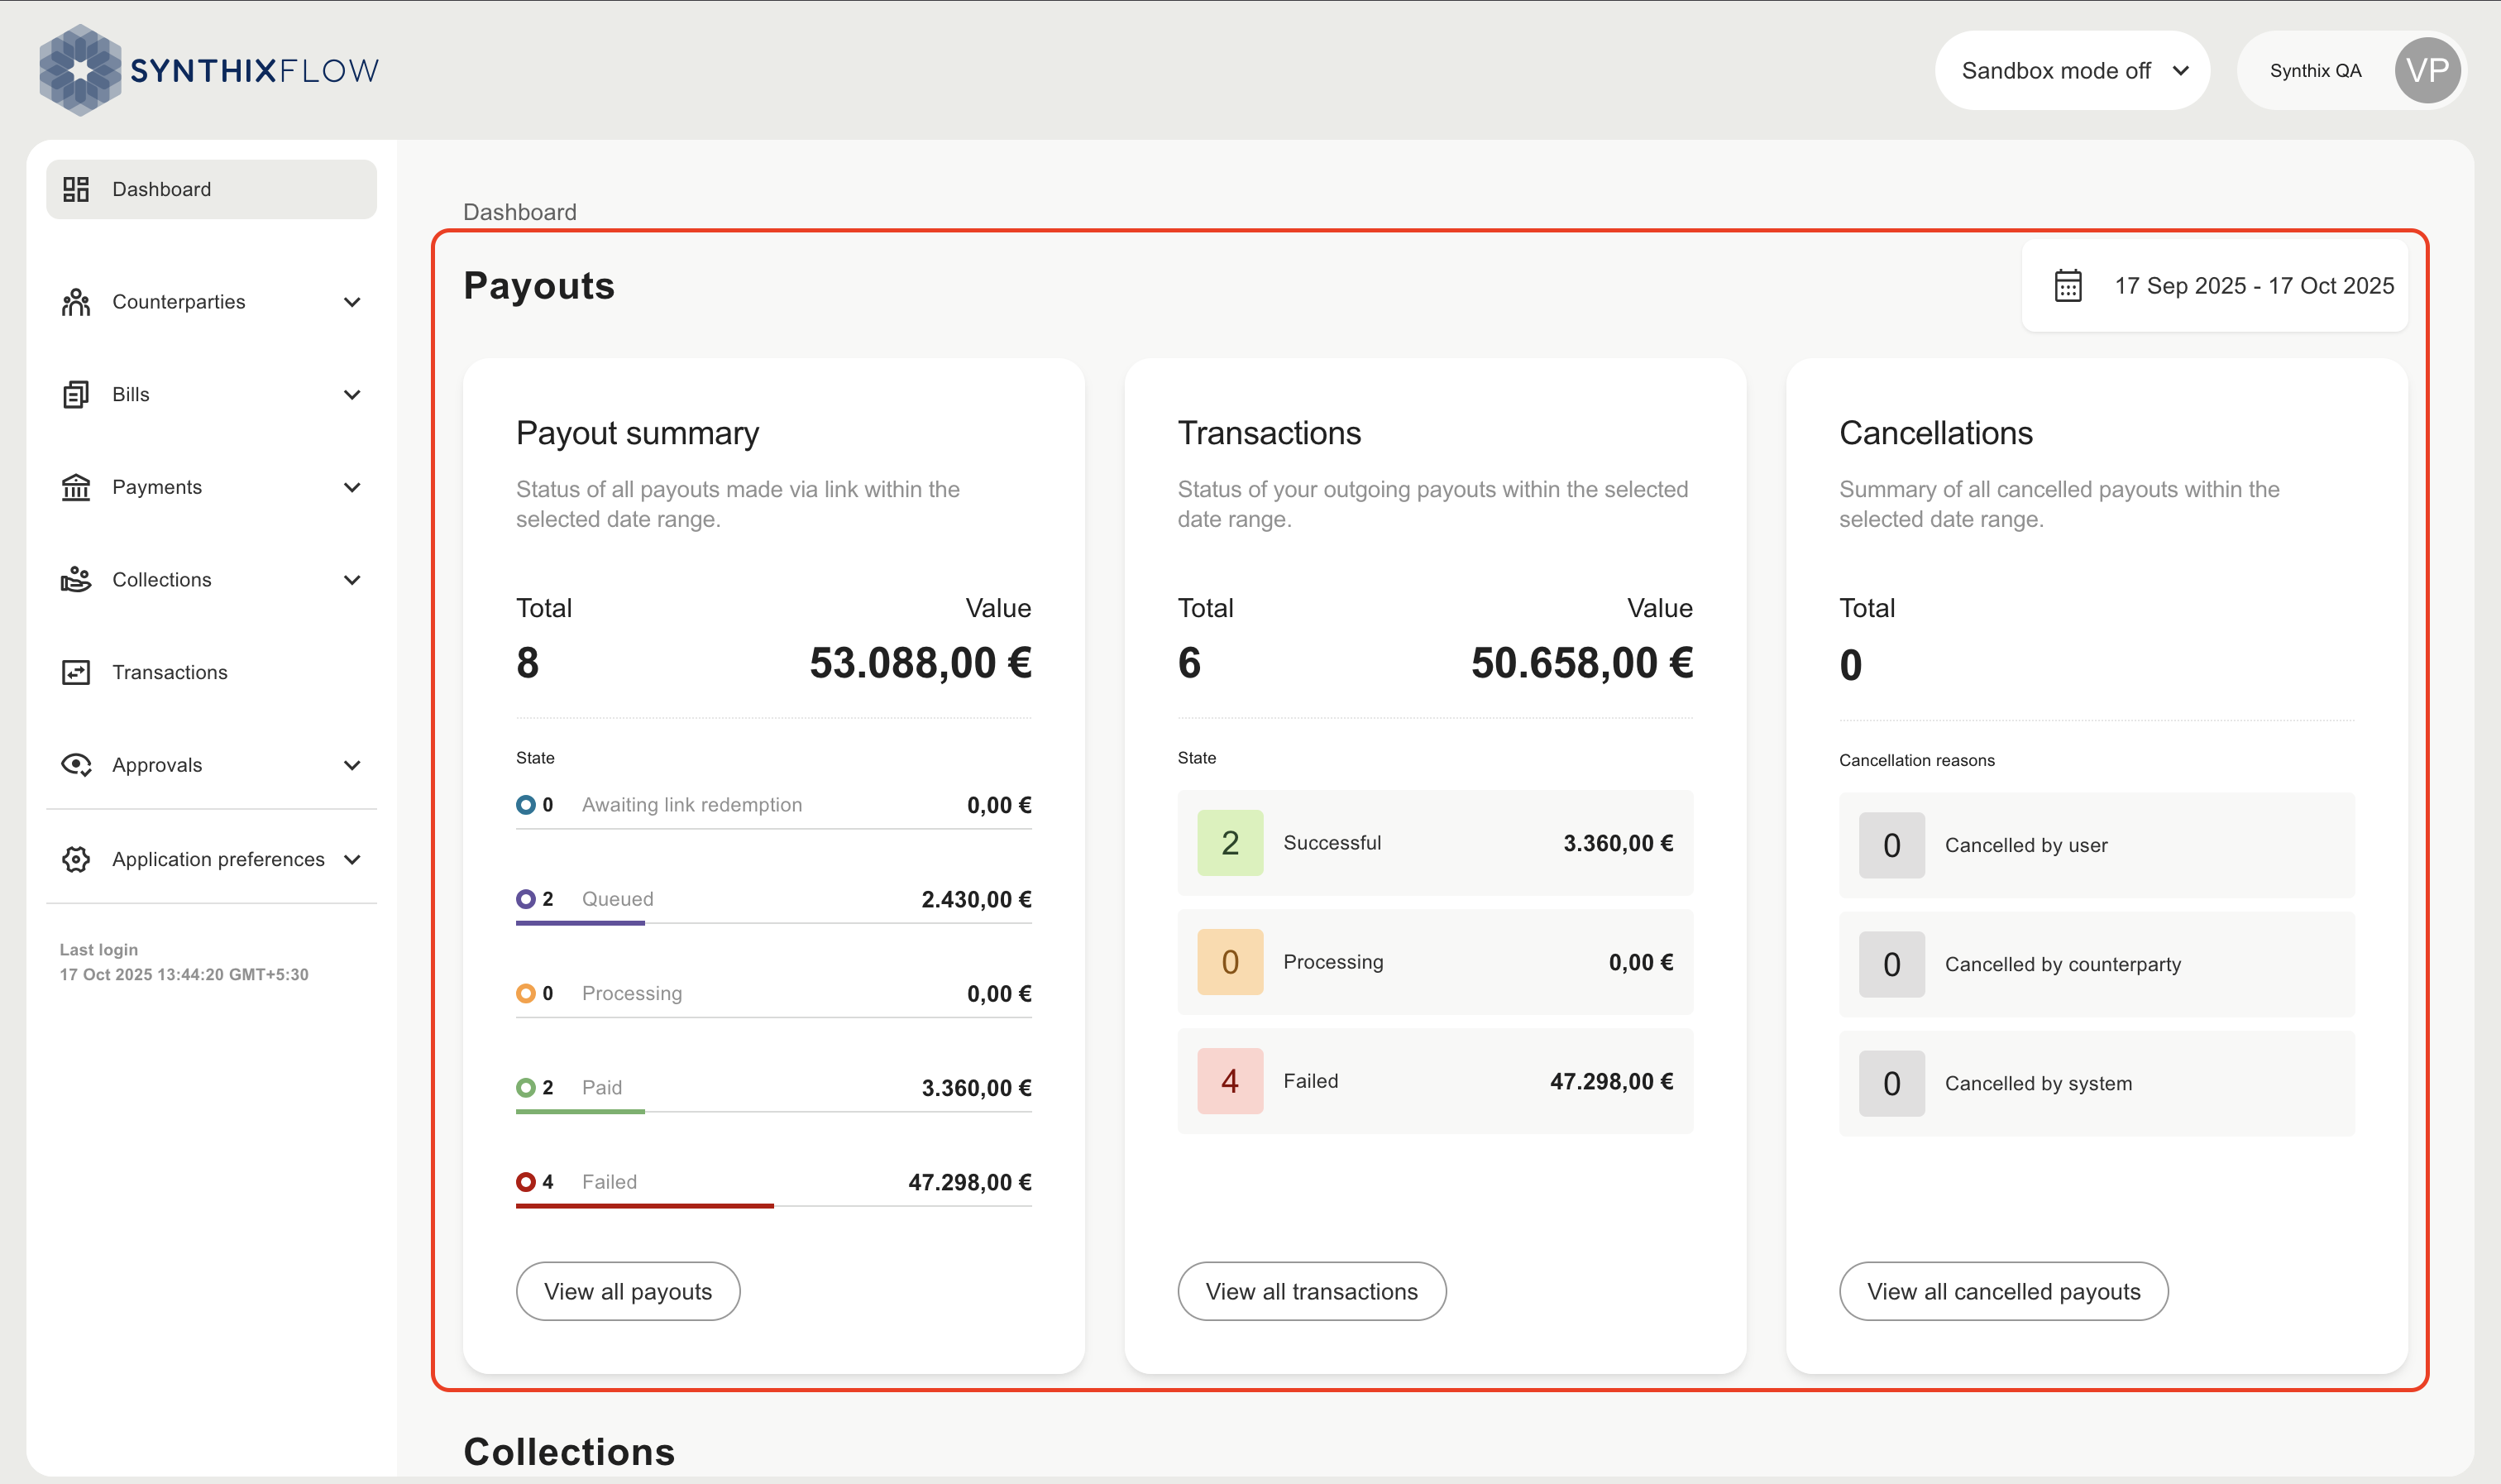Screen dimensions: 2501x1484
Task: Open the Synthix QA account menu
Action: pyautogui.click(x=2351, y=70)
